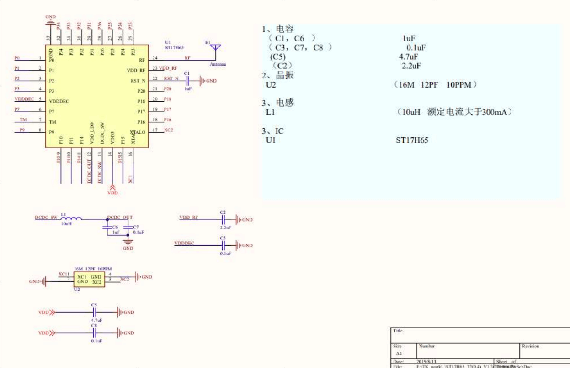Click the DCDC_SW net label beside L1
This screenshot has width=570, height=368.
click(46, 218)
